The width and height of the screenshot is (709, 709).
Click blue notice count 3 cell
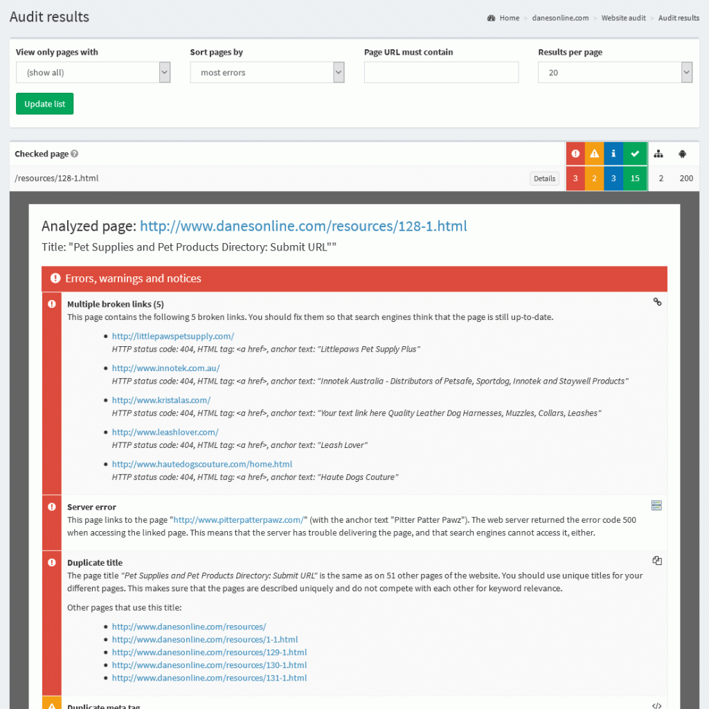613,178
